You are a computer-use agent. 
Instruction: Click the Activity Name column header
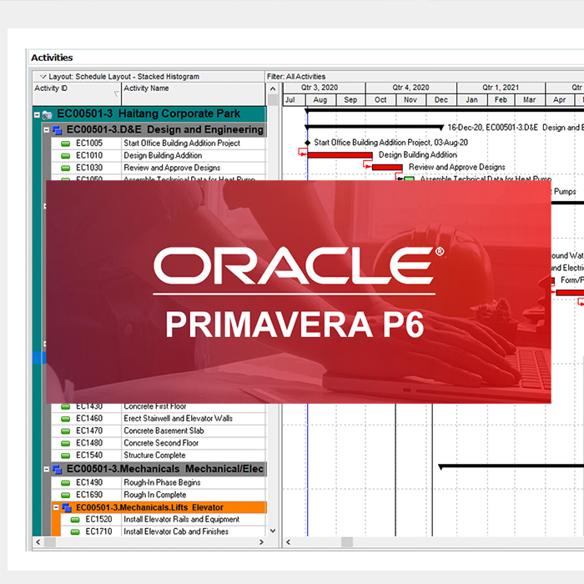tap(192, 88)
